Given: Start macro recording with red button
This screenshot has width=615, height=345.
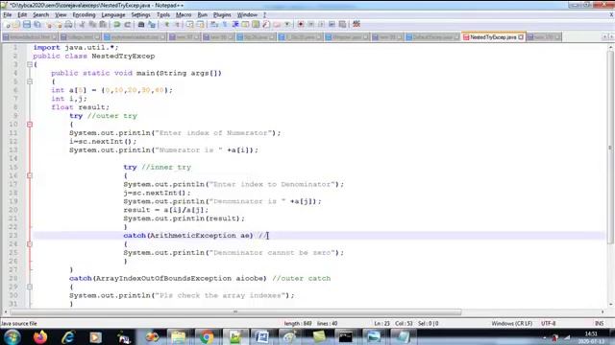Looking at the screenshot, I should [301, 24].
